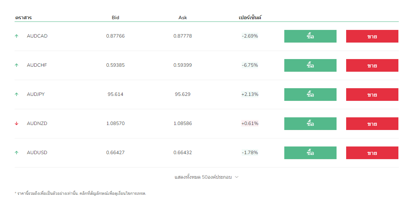Click the trend arrow beside AUDJPY

pos(17,94)
